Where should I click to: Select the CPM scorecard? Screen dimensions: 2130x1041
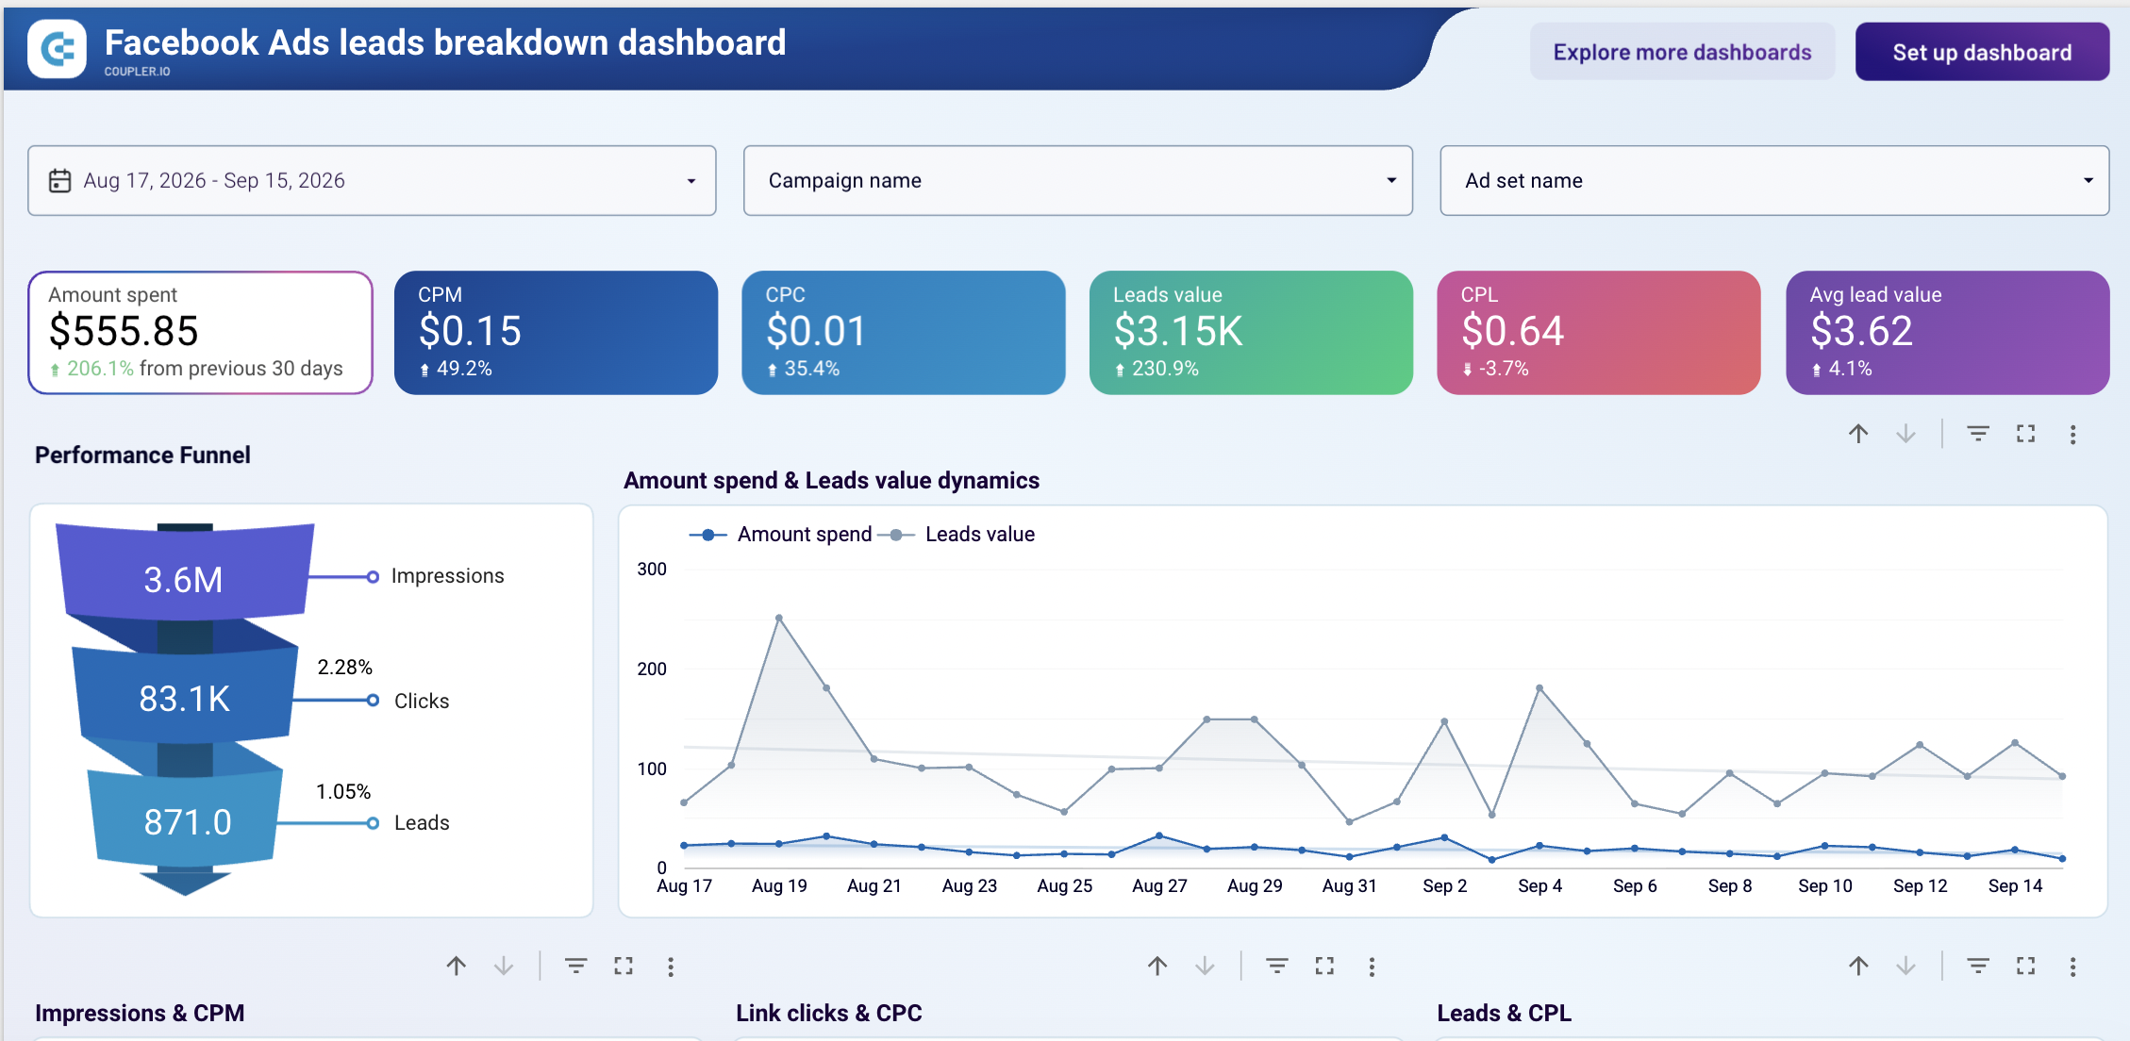pyautogui.click(x=556, y=332)
